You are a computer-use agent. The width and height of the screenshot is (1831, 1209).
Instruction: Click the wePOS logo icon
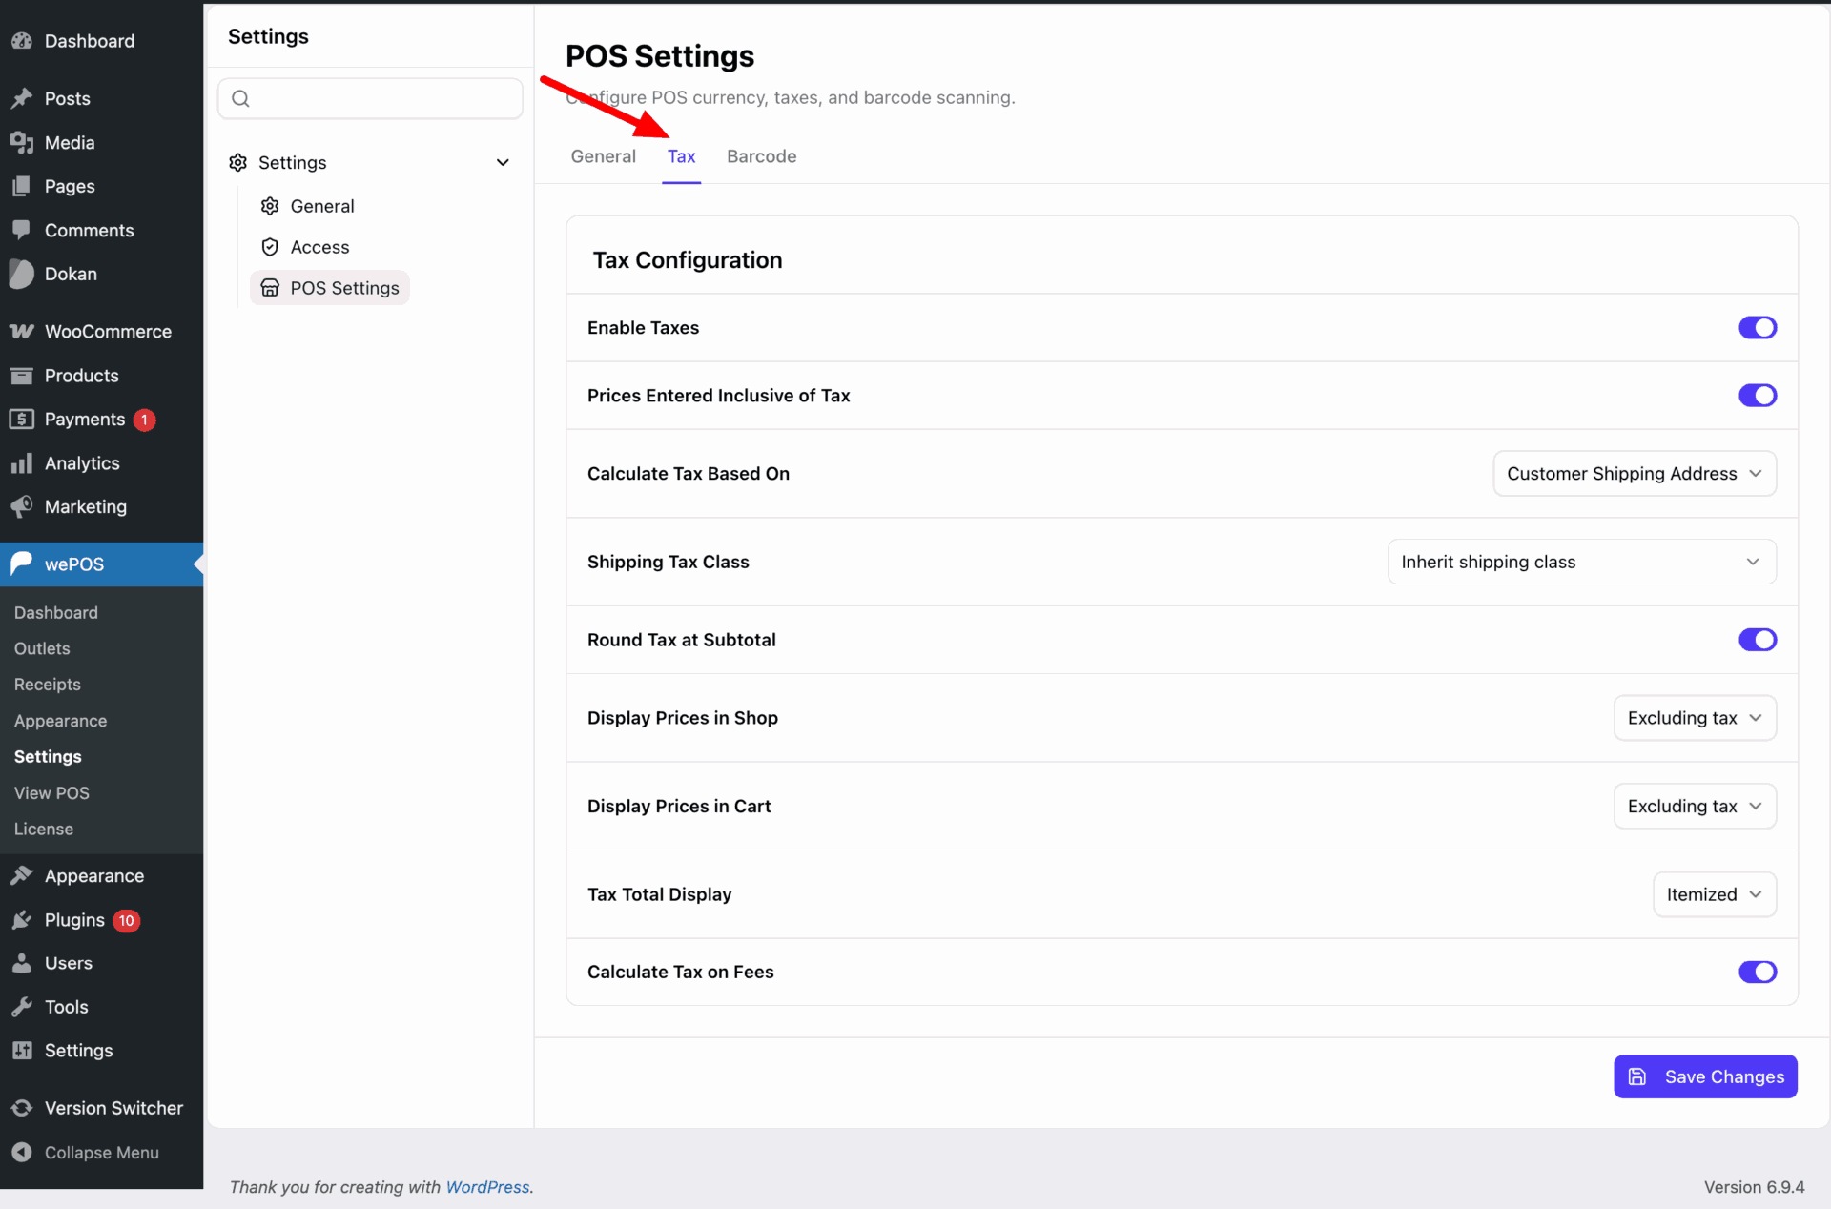[x=21, y=564]
